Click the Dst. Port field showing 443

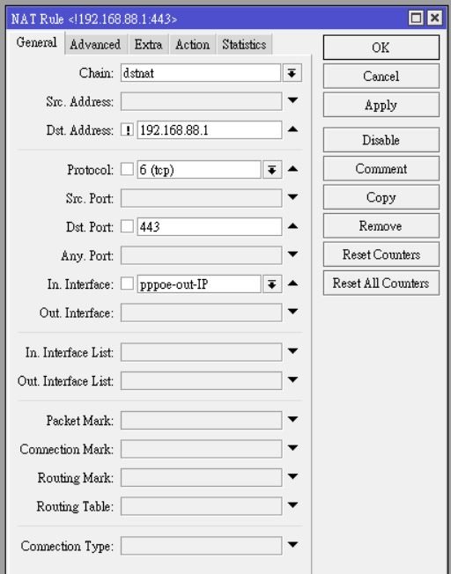click(210, 226)
